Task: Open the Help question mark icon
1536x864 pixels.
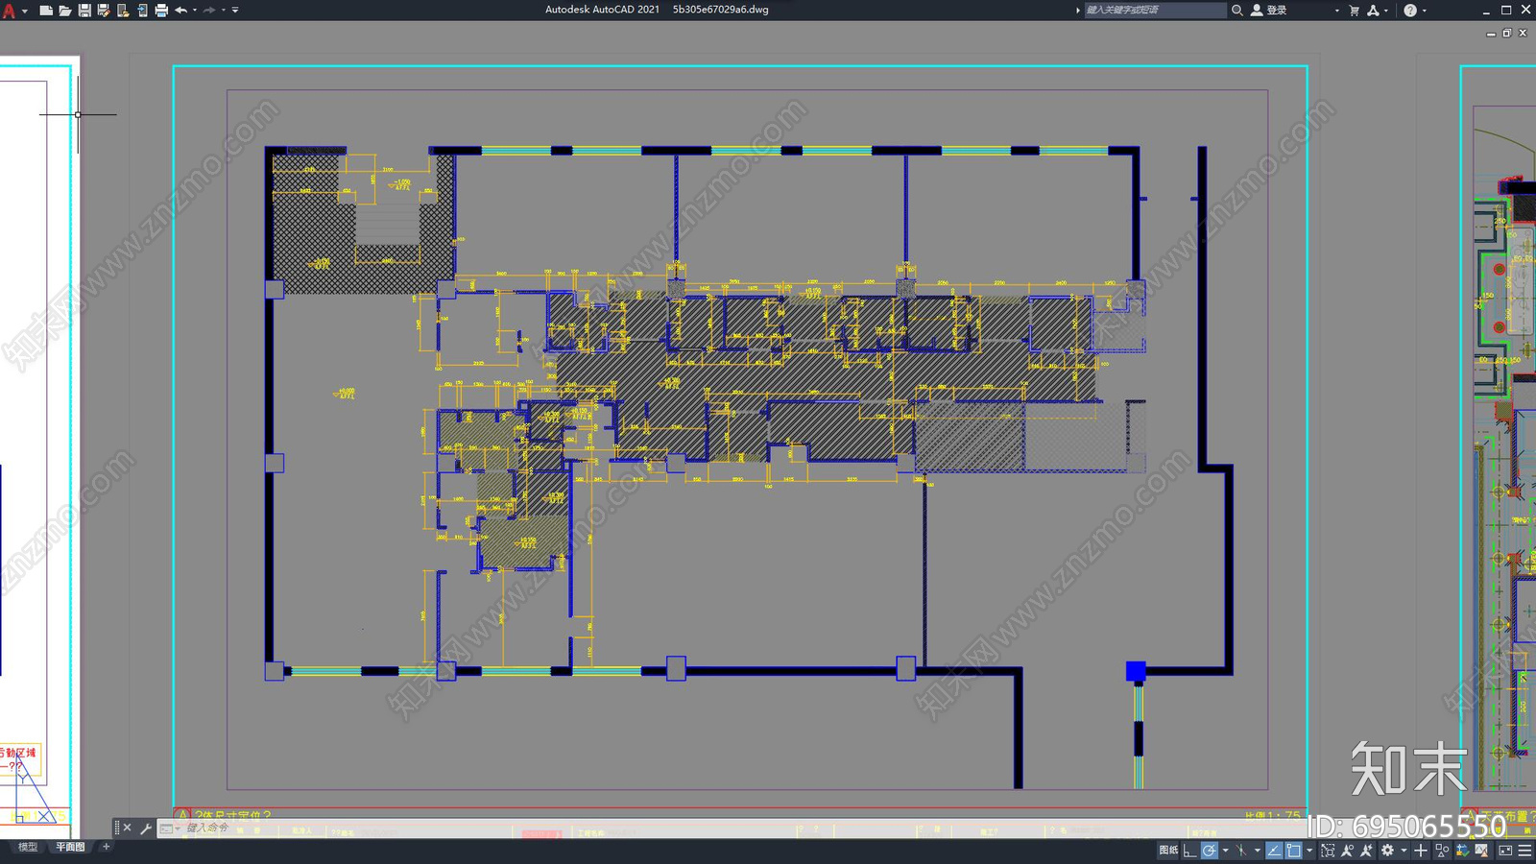Action: (x=1409, y=10)
